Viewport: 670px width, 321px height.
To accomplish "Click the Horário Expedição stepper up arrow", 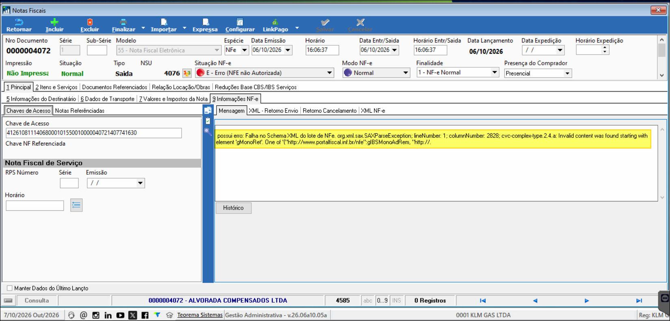I will (605, 48).
